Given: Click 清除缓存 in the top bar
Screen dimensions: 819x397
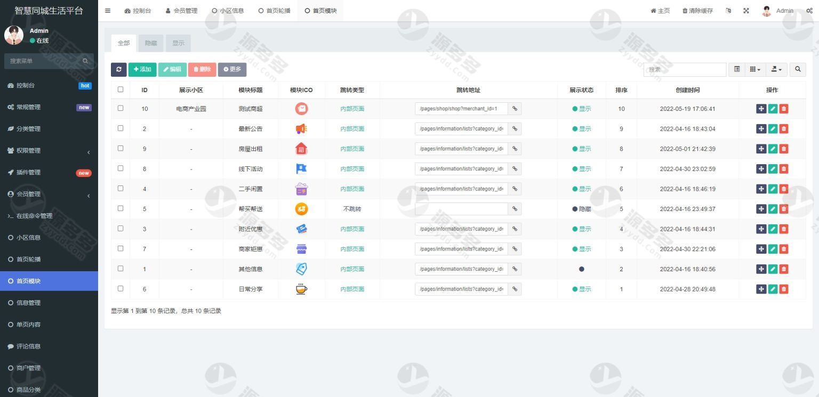Looking at the screenshot, I should [697, 11].
